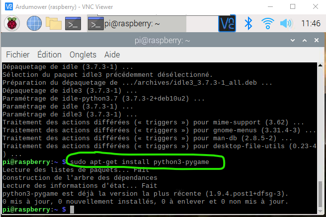Viewport: 326px width, 217px height.
Task: Open the Bluetooth tray menu
Action: 248,23
